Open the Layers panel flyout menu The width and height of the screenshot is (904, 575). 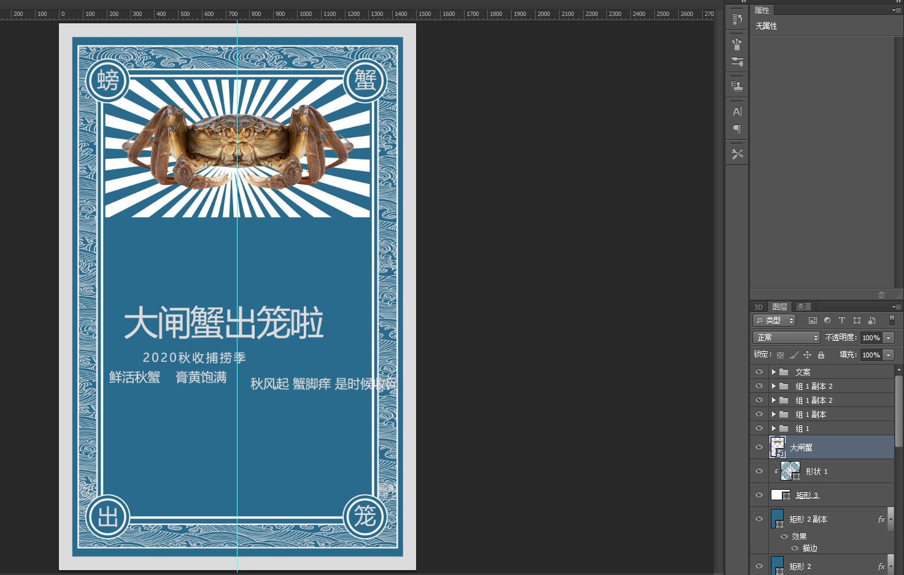[897, 307]
